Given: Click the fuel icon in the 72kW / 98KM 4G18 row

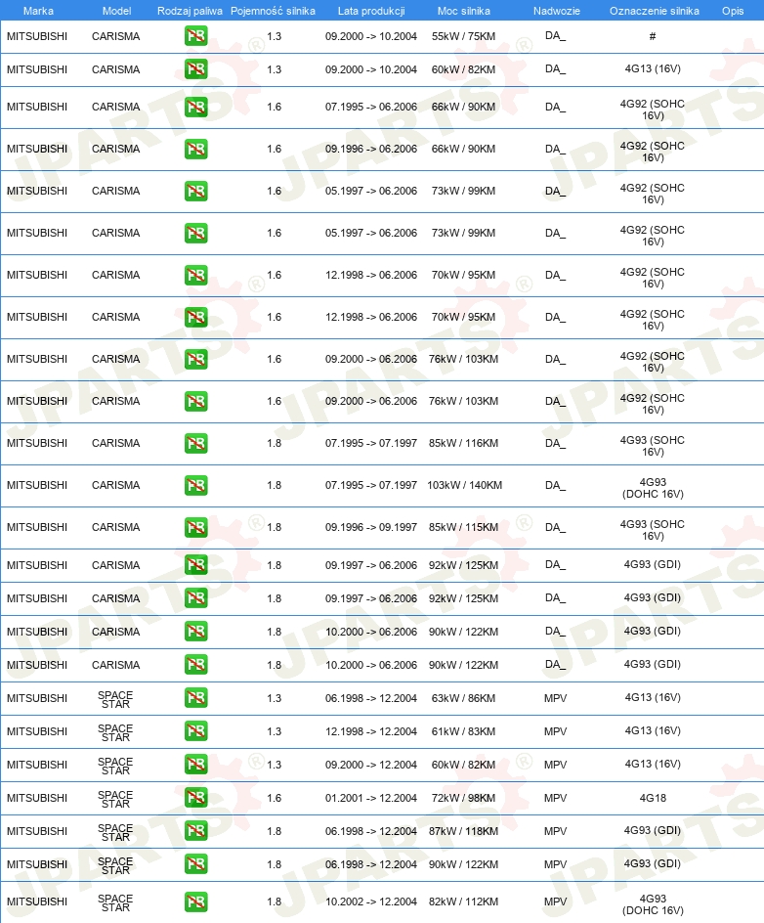Looking at the screenshot, I should (x=195, y=798).
